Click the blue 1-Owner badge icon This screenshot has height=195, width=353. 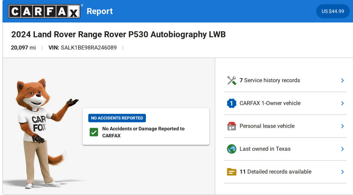232,103
